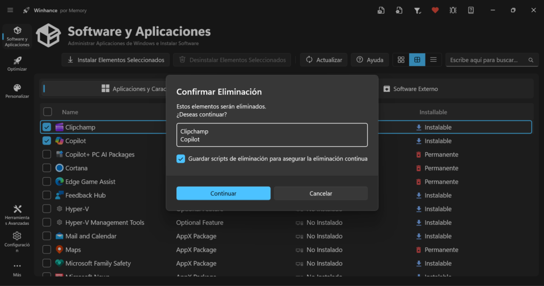Viewport: 544px width, 286px height.
Task: Click the Copilot app icon
Action: coord(59,140)
